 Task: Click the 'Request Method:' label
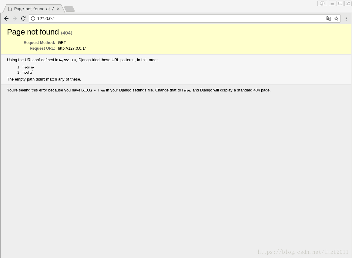point(39,43)
